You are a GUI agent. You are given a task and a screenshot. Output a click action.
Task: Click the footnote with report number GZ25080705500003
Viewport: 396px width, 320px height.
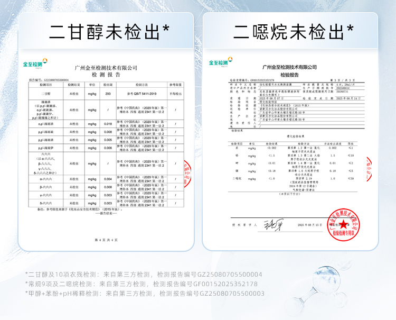coord(145,294)
